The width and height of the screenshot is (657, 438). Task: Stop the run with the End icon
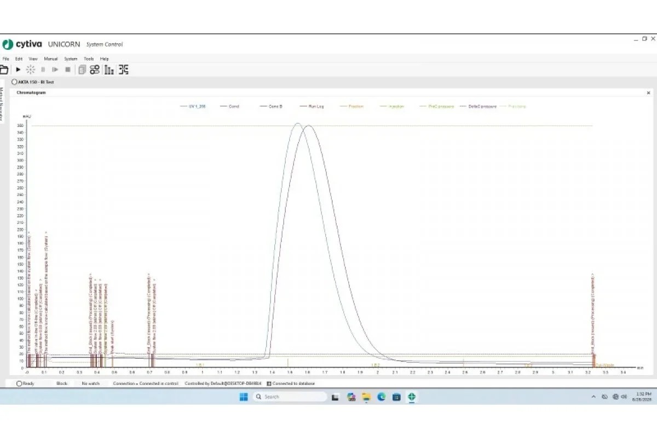[x=68, y=70]
